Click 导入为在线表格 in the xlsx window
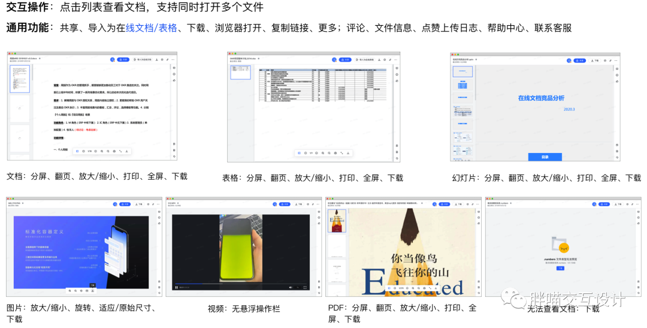This screenshot has width=647, height=328. coord(365,60)
